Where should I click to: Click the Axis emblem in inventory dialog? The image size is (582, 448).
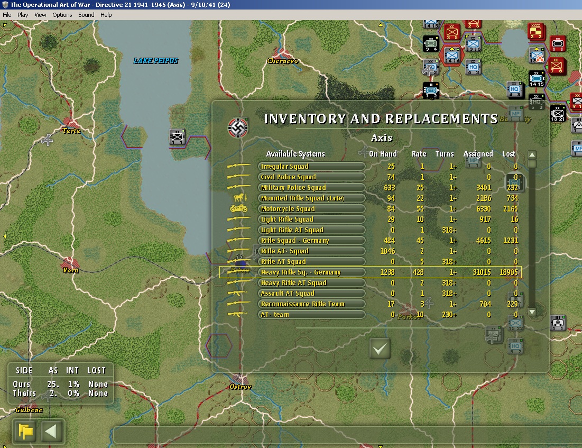coord(238,128)
